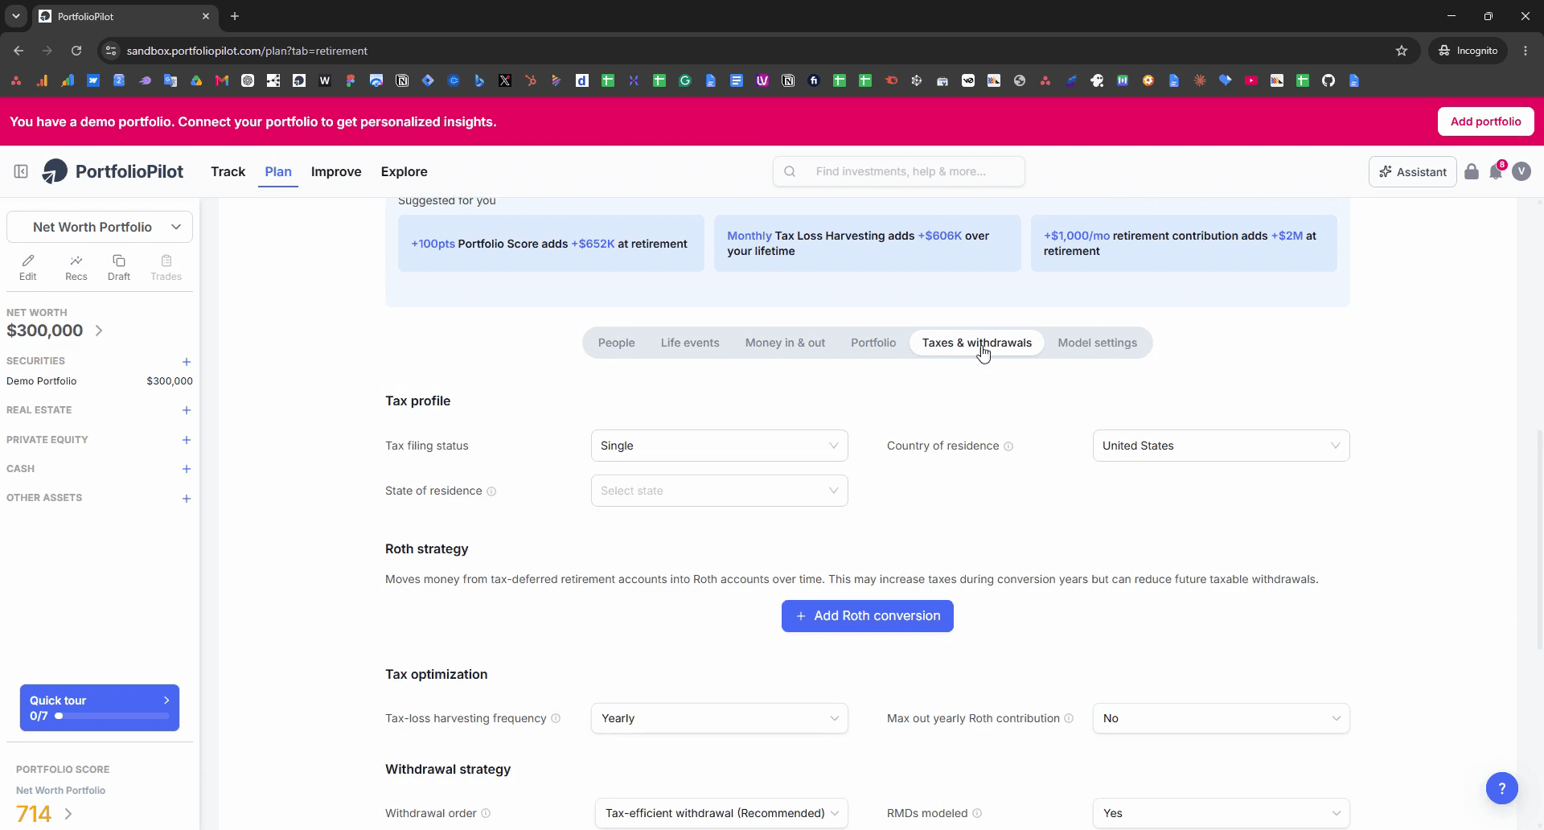Expand the Net Worth Portfolio selector
The image size is (1544, 830).
pos(100,227)
